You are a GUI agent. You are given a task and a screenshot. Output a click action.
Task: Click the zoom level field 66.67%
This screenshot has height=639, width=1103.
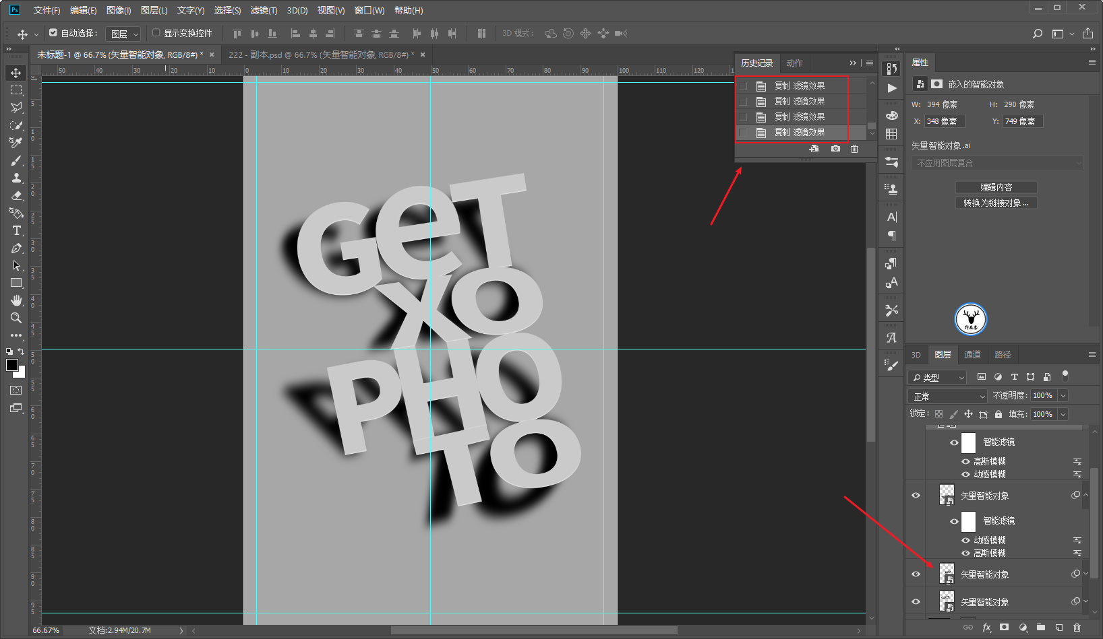(x=46, y=630)
